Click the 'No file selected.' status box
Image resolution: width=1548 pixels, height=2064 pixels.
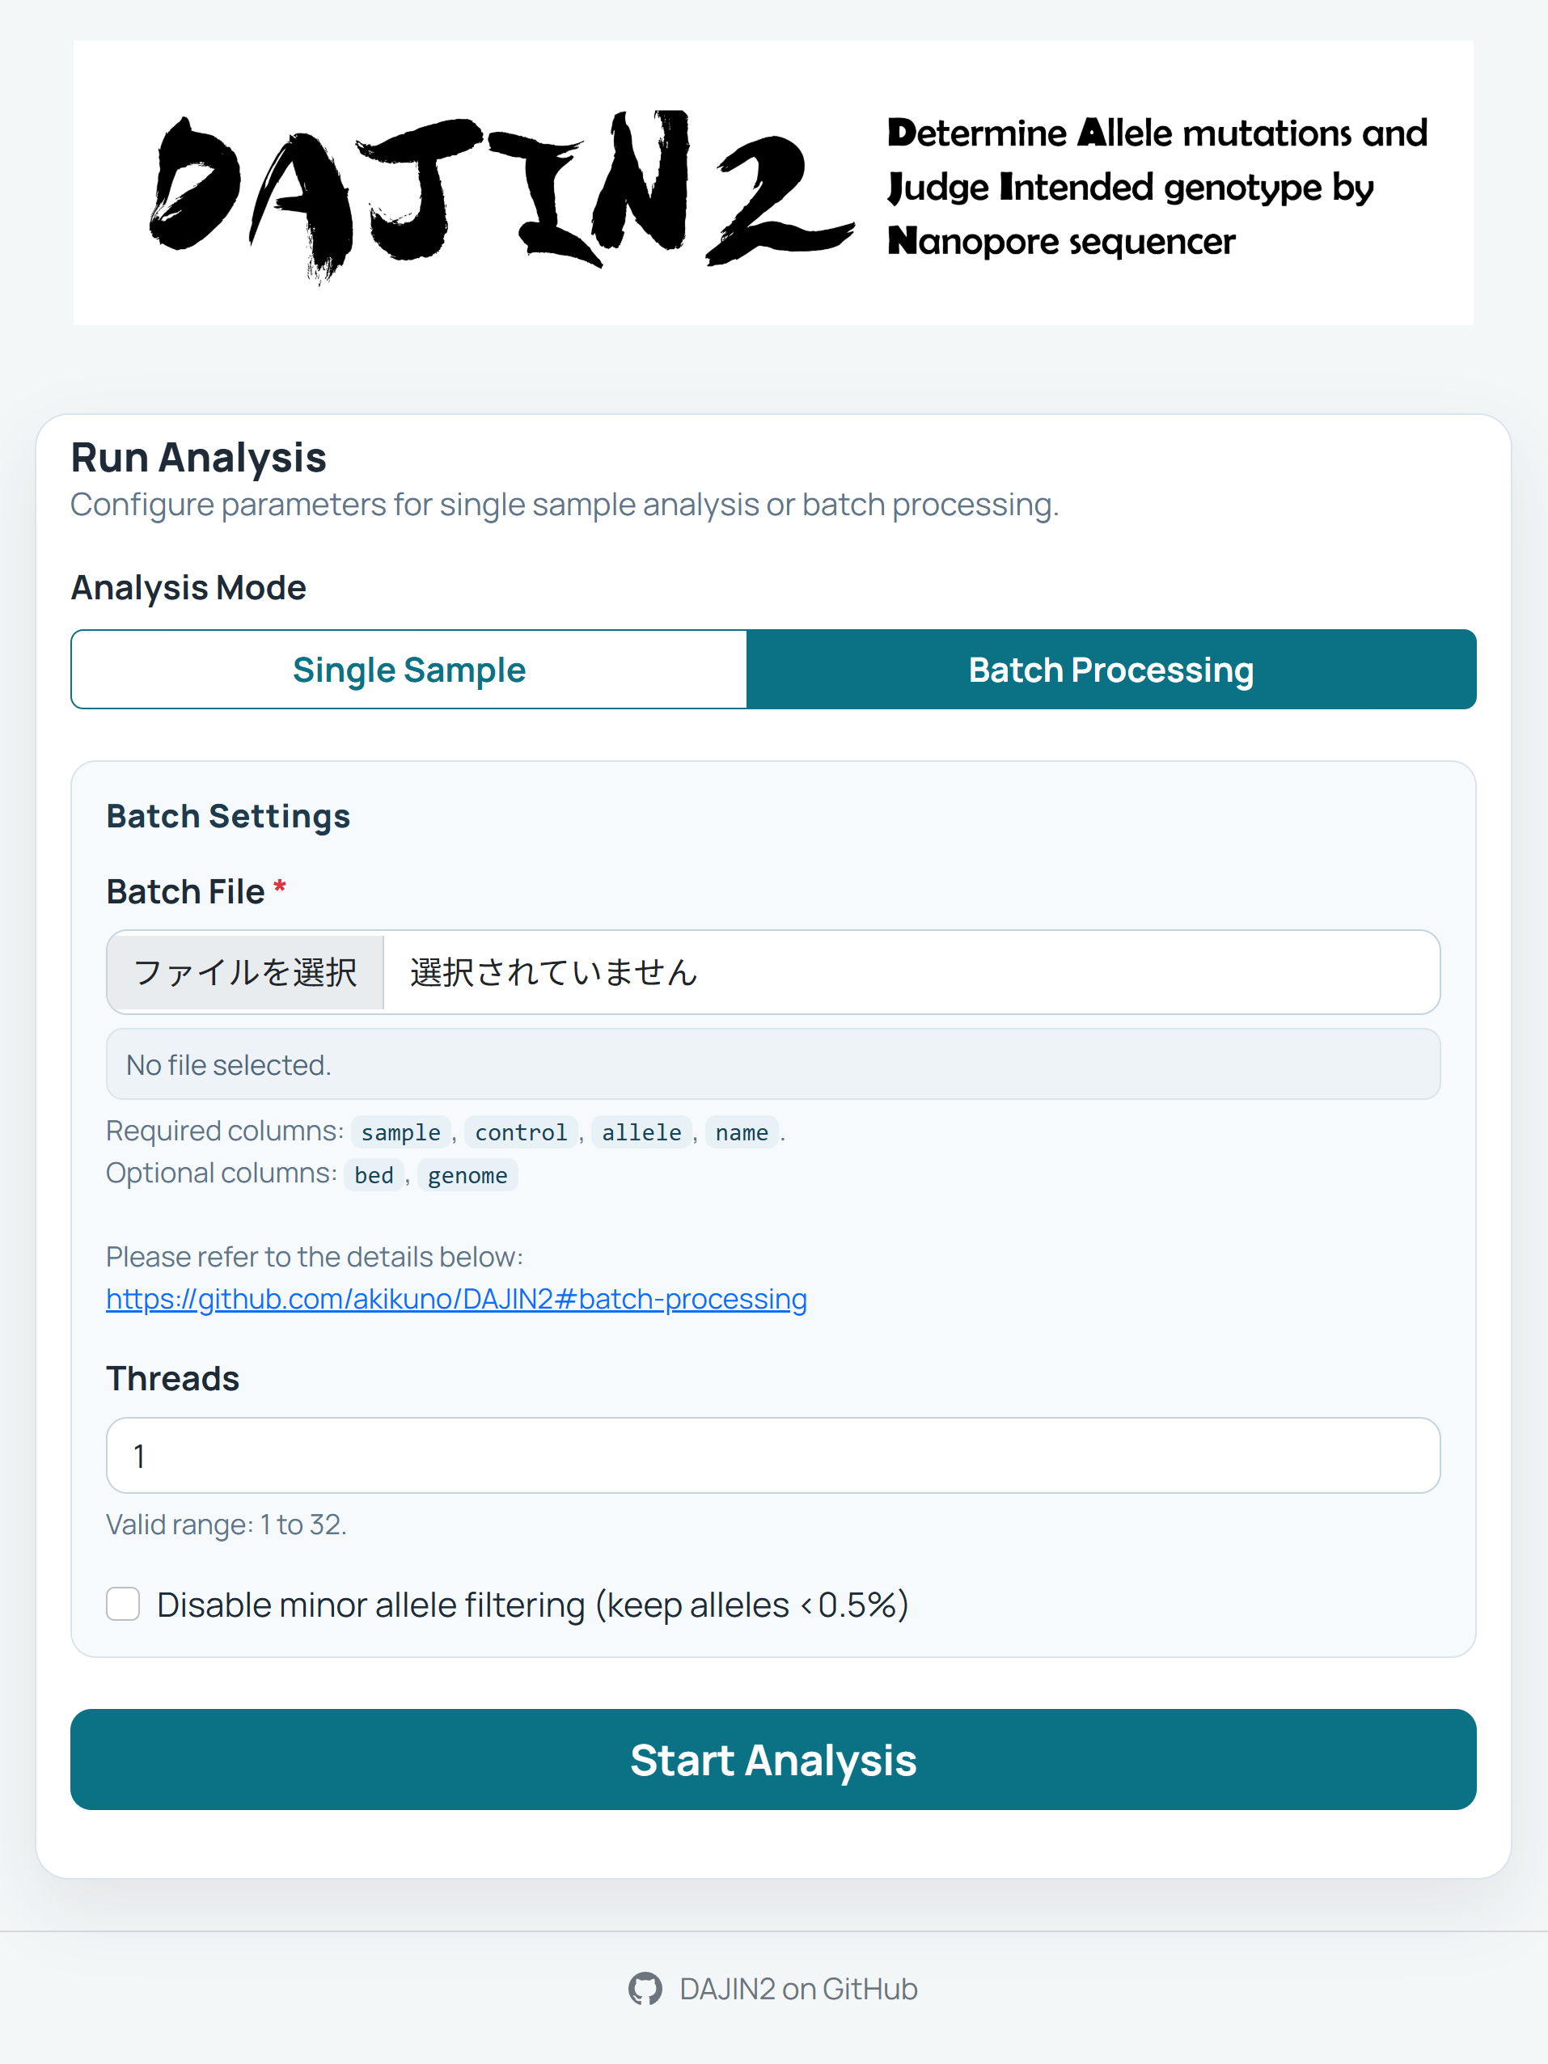772,1064
